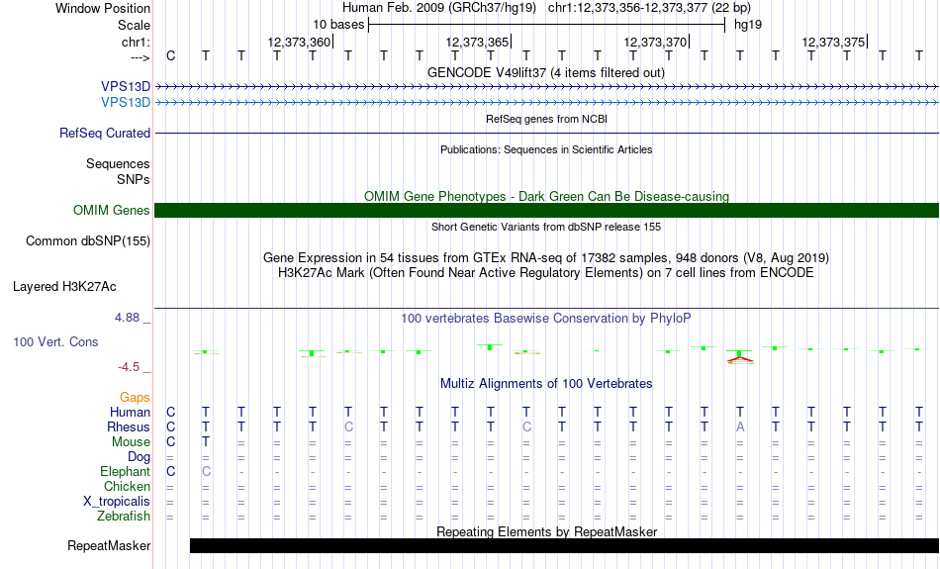
Task: Click the C base in Elephant row second column
Action: click(x=206, y=472)
